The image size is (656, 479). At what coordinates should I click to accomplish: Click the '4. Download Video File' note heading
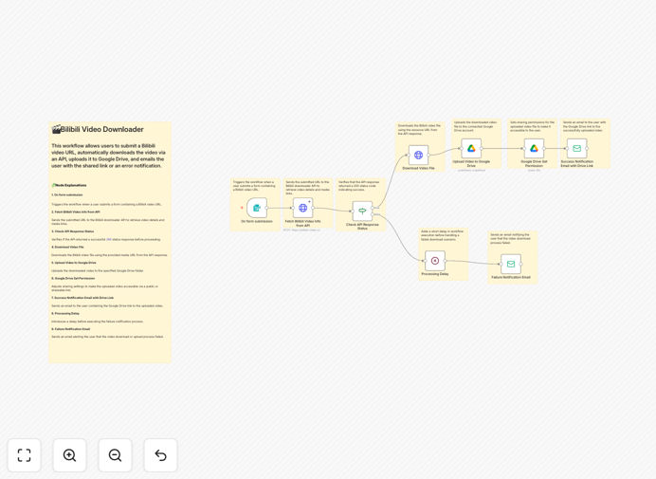pyautogui.click(x=67, y=248)
